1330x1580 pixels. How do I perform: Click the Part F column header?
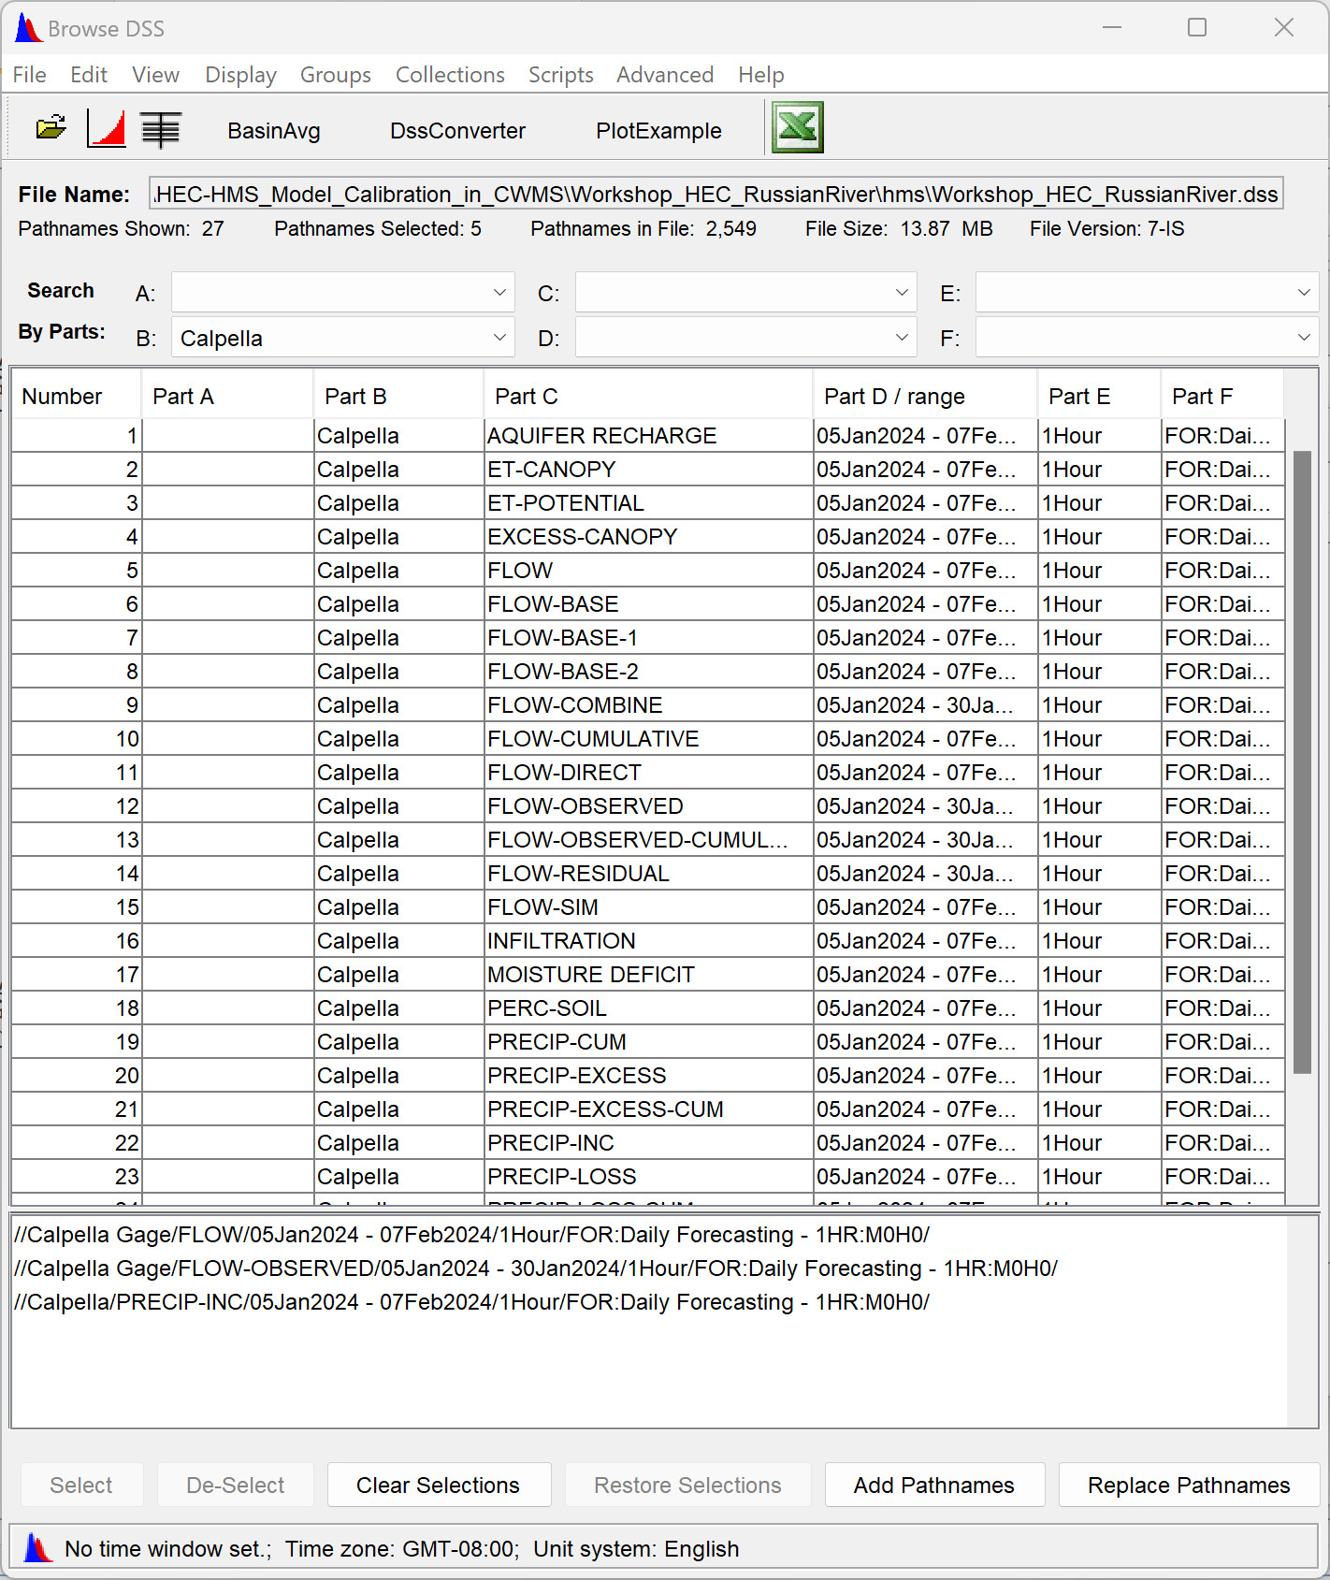point(1222,396)
